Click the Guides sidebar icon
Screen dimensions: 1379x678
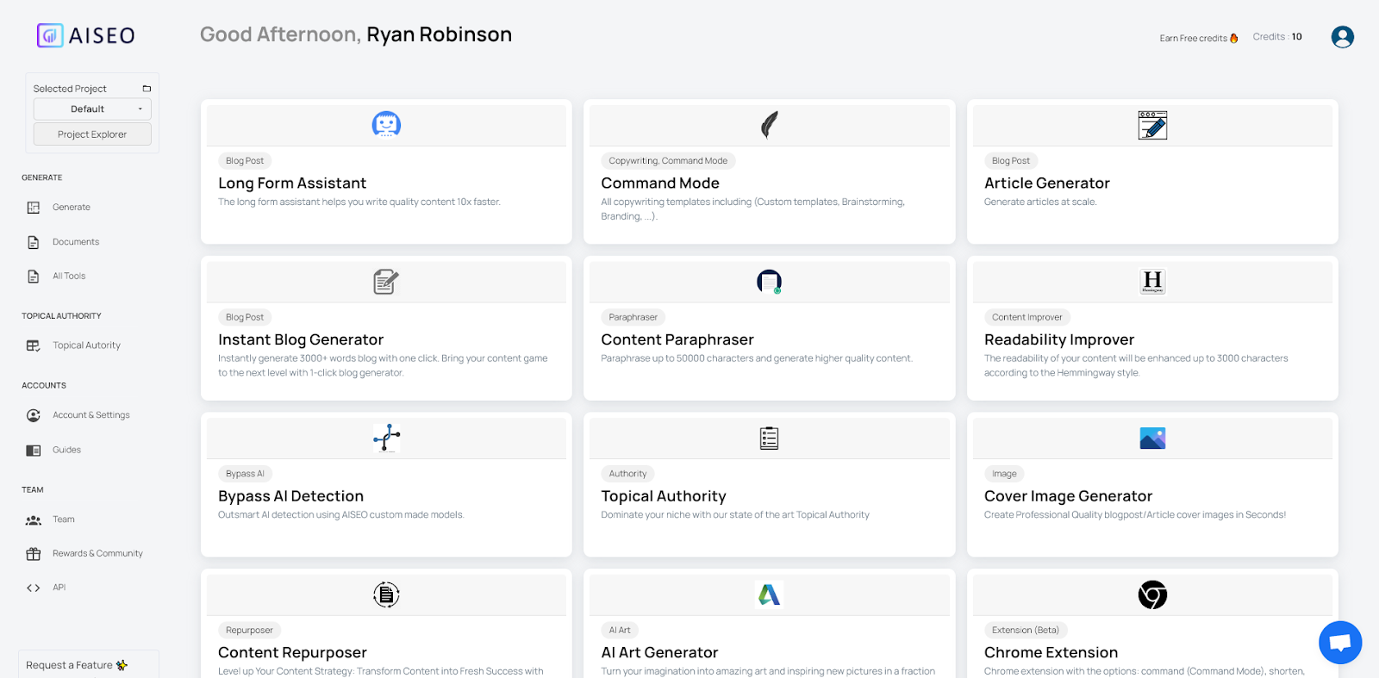(x=34, y=451)
